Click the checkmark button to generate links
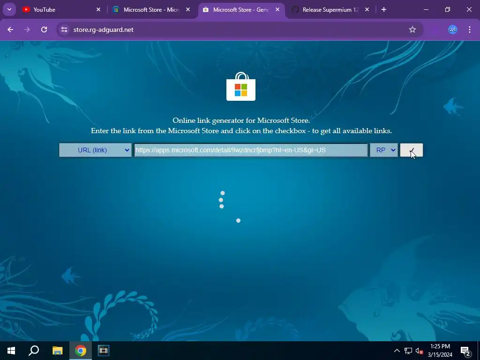The height and width of the screenshot is (360, 480). 412,150
